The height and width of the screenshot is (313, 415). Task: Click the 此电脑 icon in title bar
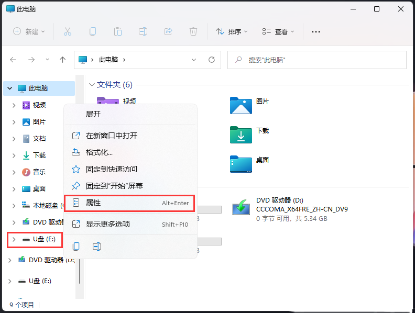pos(10,9)
